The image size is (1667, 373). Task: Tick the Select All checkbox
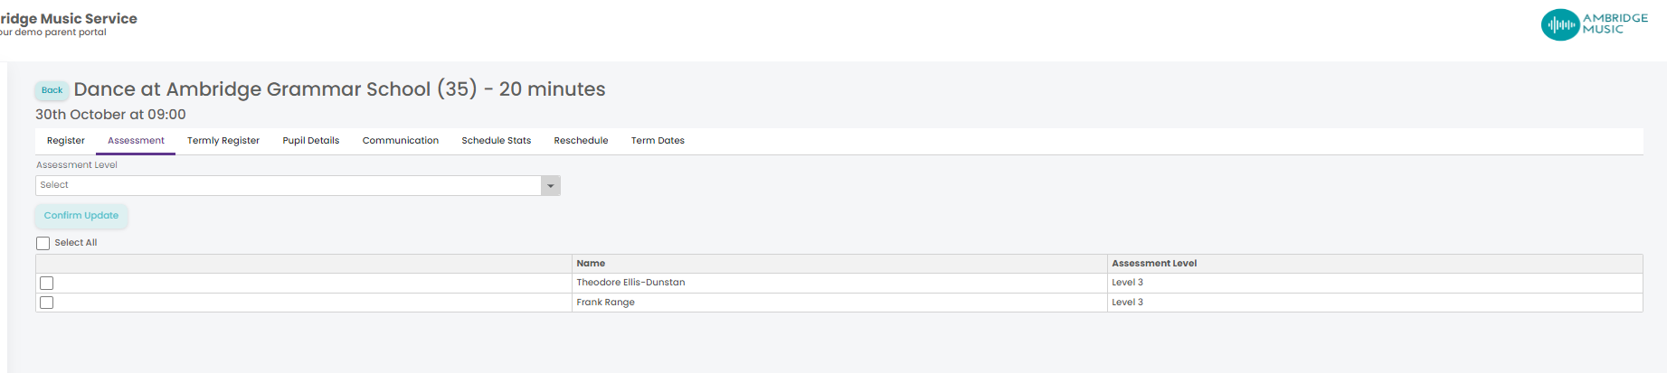43,243
